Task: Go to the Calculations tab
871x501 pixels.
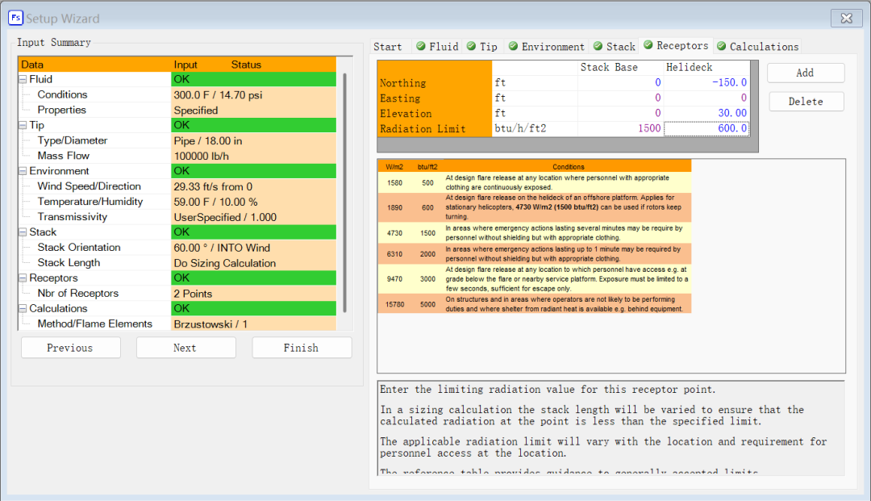Action: point(757,47)
